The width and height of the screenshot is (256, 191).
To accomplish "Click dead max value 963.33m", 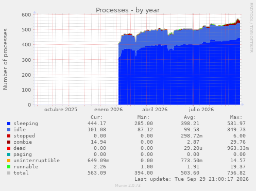I will [238, 148].
